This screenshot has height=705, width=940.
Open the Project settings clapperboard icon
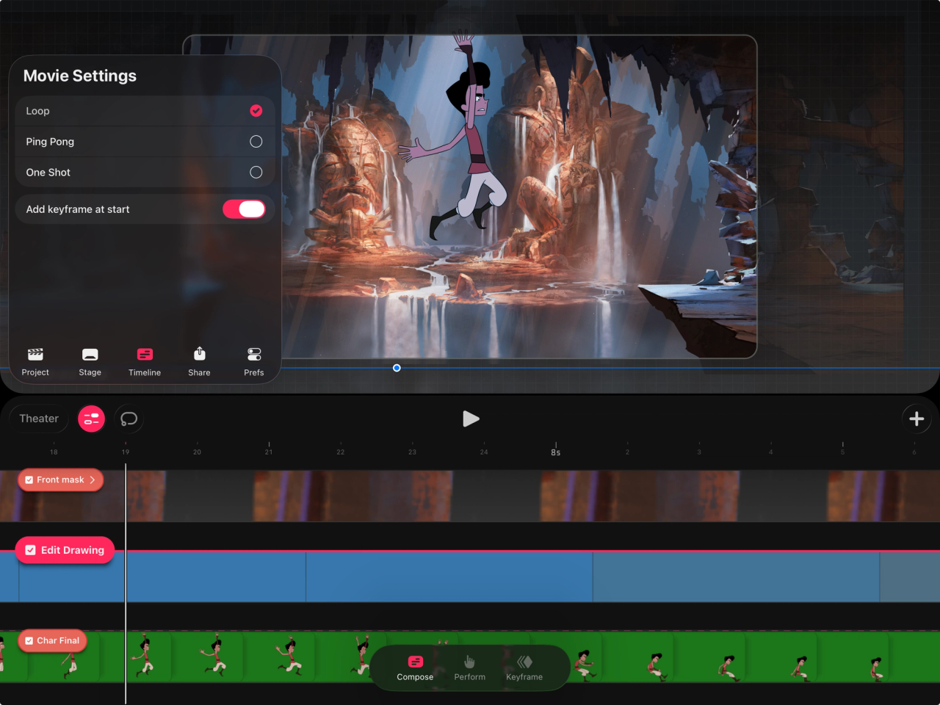pos(35,360)
